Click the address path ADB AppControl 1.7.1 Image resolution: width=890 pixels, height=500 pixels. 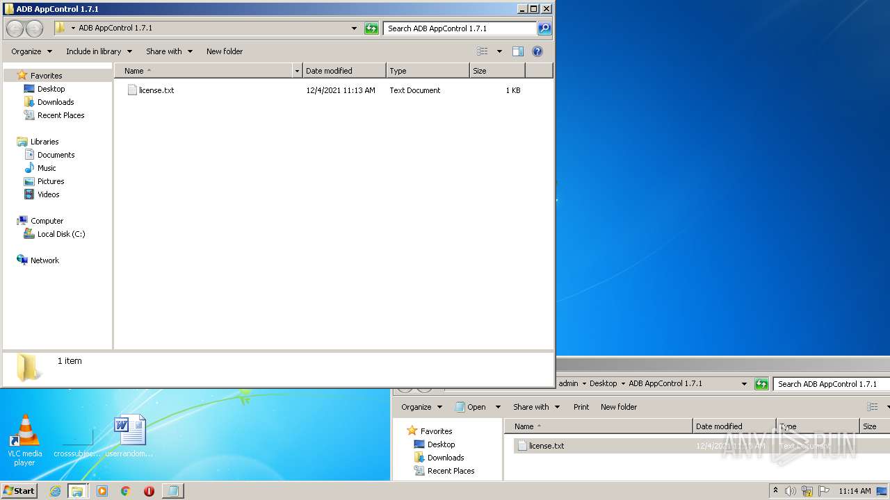point(115,28)
